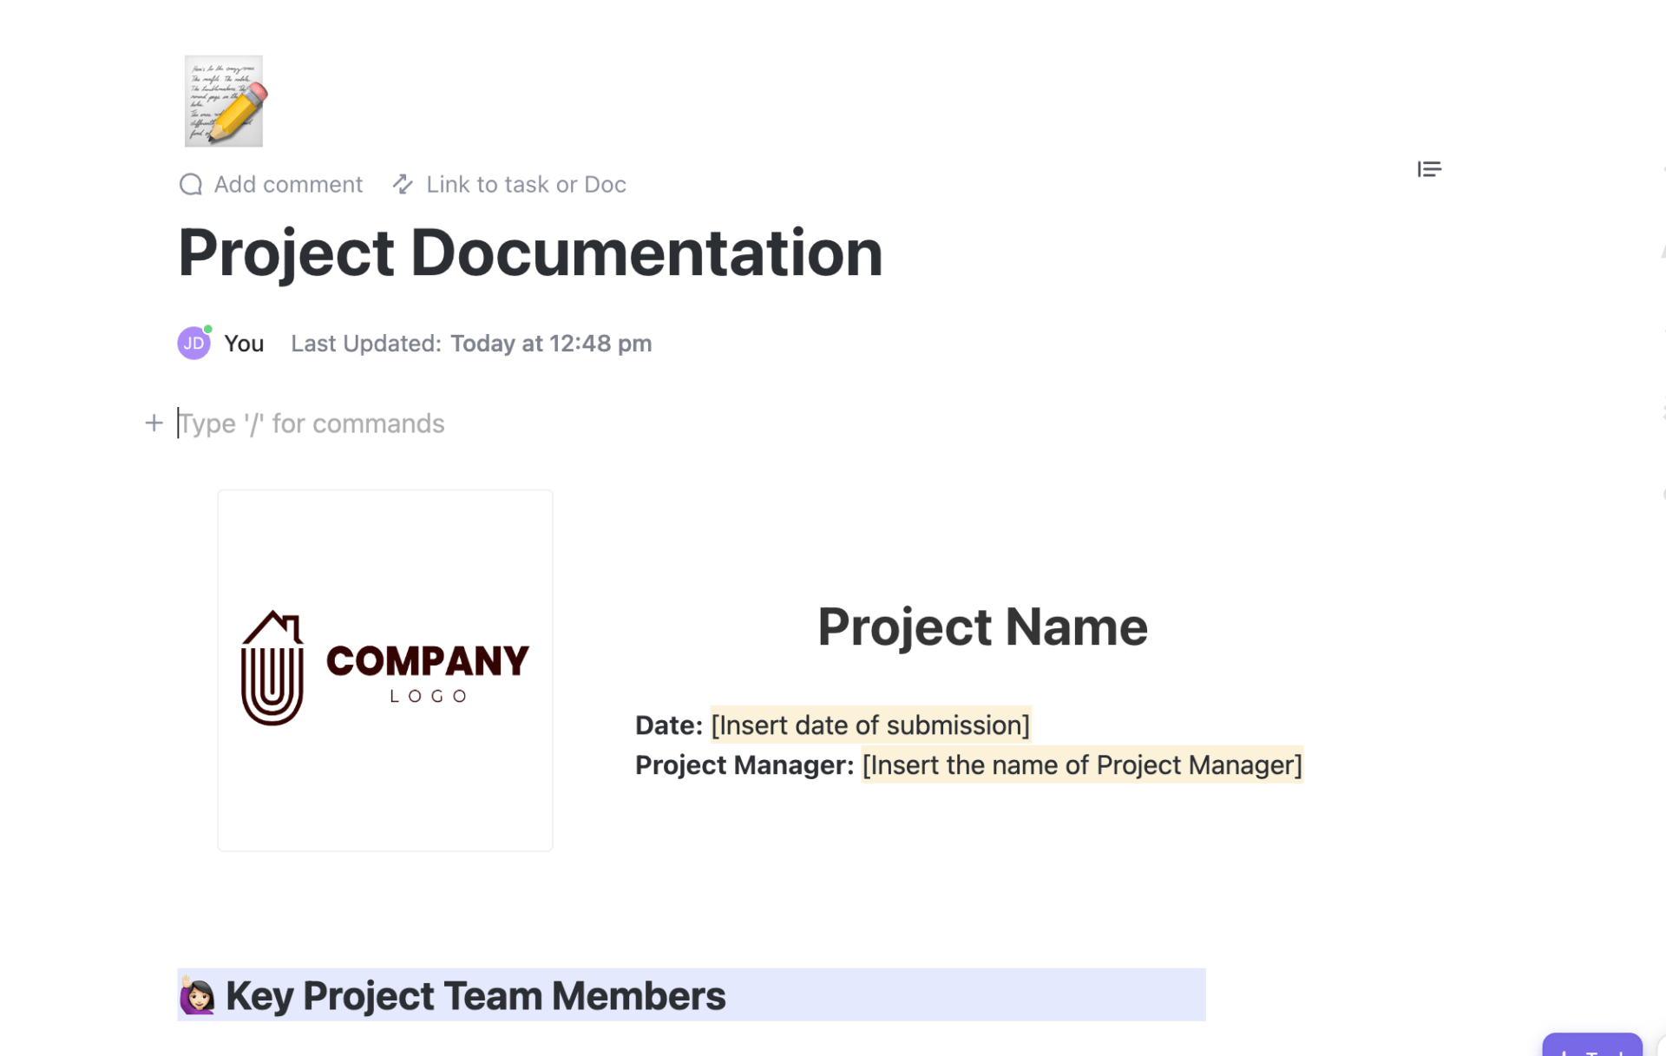The image size is (1666, 1056).
Task: Click the plus icon beside the command line
Action: tap(154, 423)
